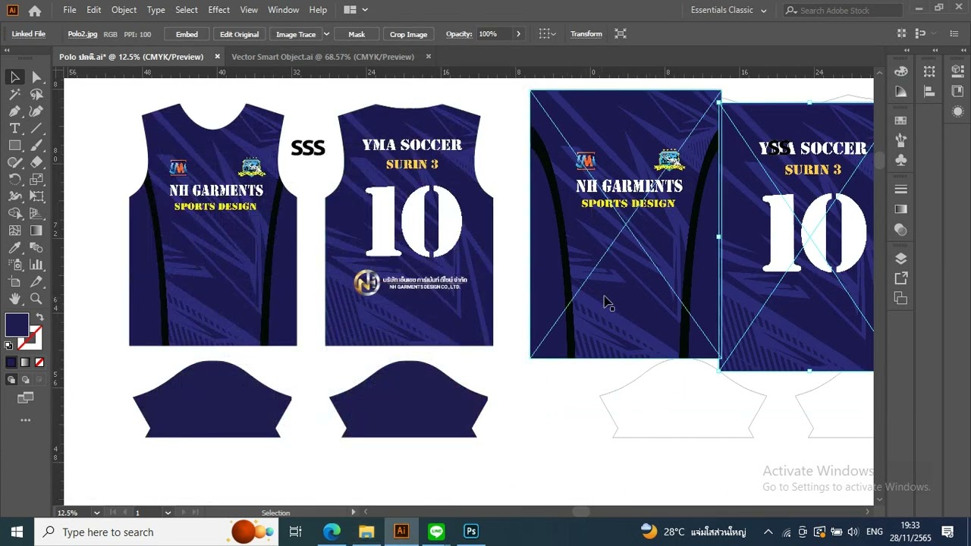Open the Window menu
971x546 pixels.
coord(283,10)
